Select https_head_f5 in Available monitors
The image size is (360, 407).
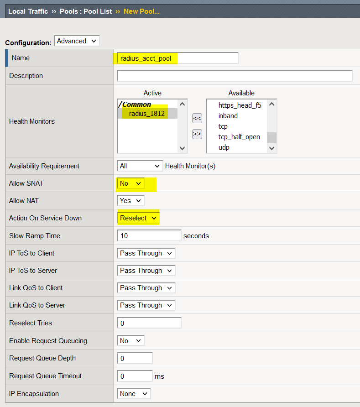[240, 105]
